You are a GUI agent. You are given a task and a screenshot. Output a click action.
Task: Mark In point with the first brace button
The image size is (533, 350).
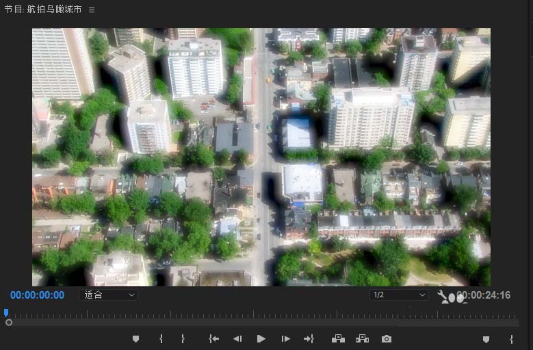[161, 339]
